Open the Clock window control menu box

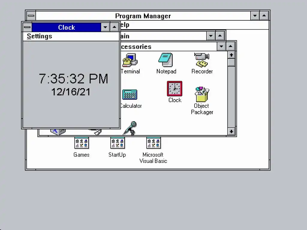click(27, 27)
